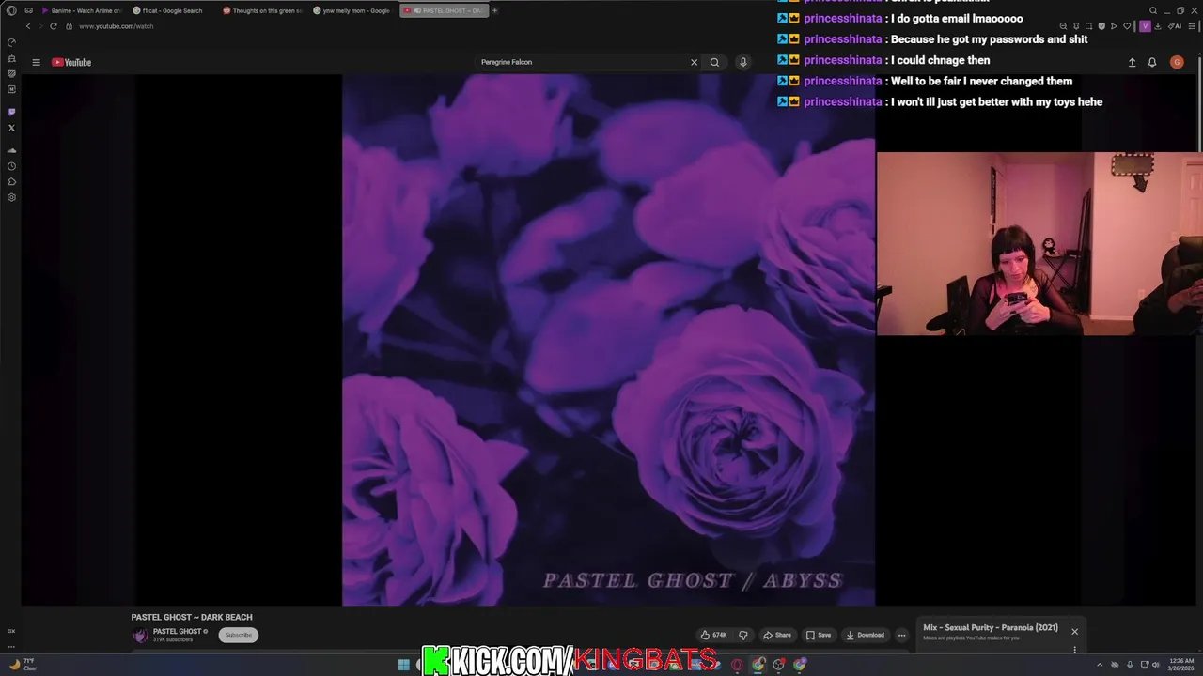Viewport: 1203px width, 676px height.
Task: Clear the search box with the X
Action: (x=695, y=62)
